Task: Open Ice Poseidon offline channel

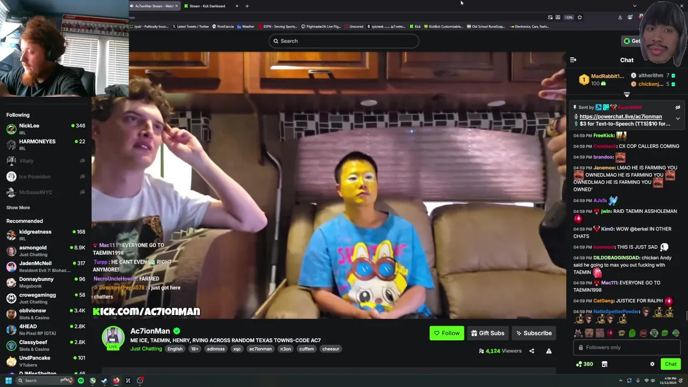Action: point(46,176)
